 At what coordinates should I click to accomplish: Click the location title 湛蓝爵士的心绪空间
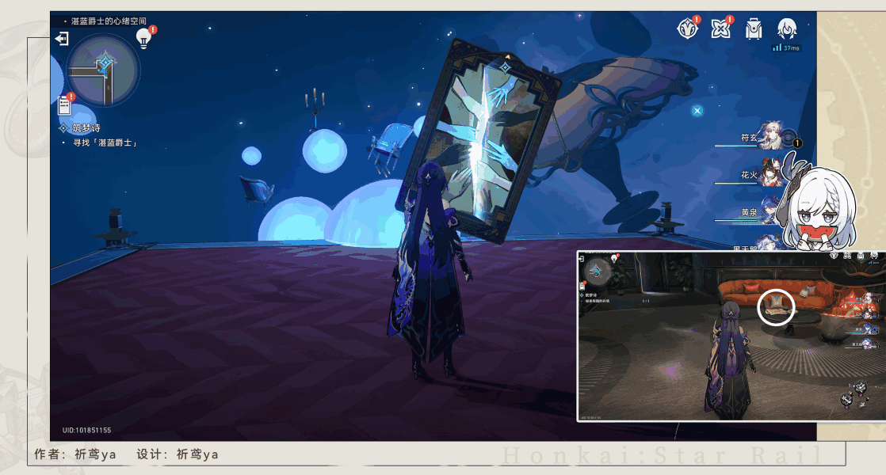(x=109, y=21)
